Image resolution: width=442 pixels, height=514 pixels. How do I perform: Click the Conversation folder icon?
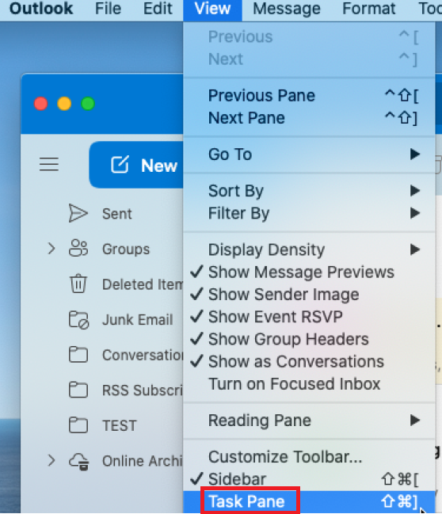click(78, 355)
